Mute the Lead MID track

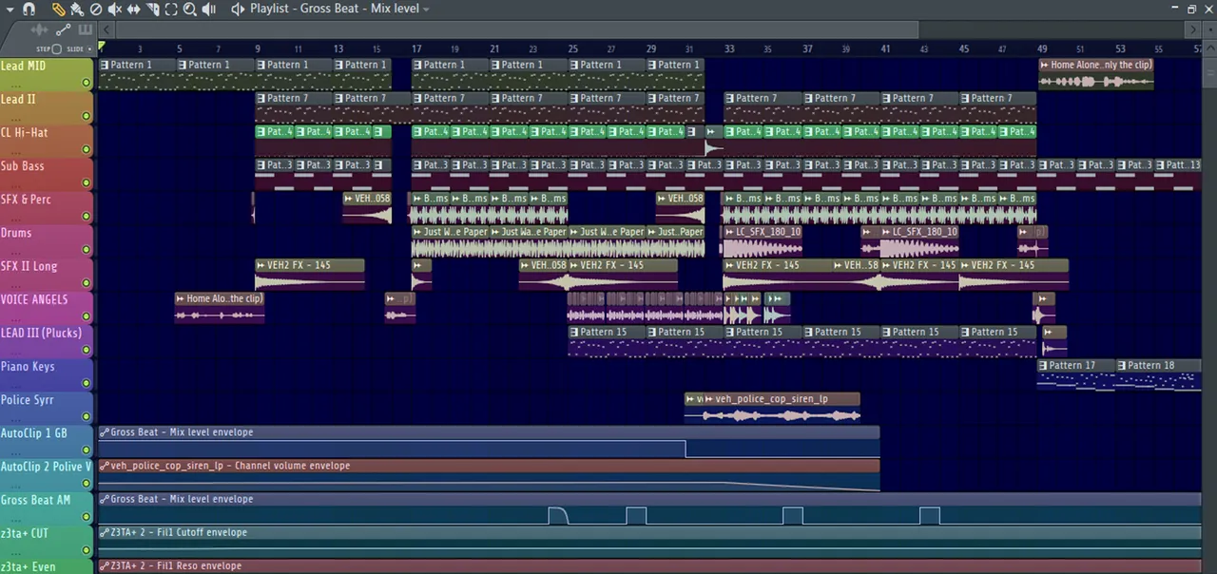[x=87, y=83]
